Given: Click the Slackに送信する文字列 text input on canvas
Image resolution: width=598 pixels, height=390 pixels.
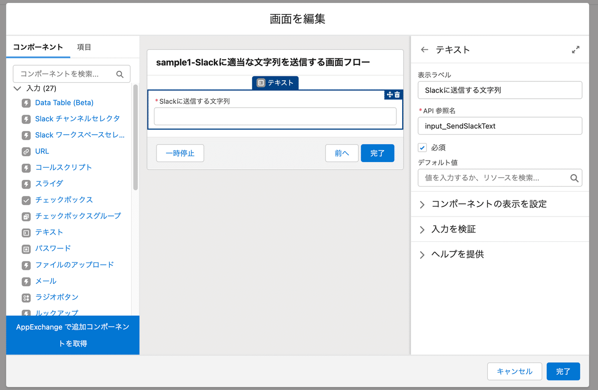Looking at the screenshot, I should (x=275, y=116).
